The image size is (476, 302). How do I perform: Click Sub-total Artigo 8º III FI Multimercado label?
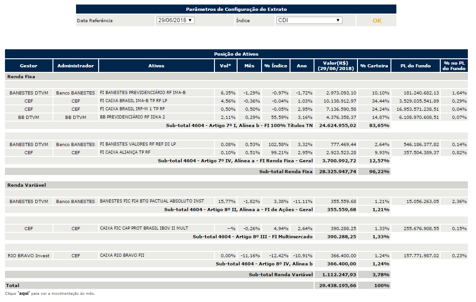252,237
